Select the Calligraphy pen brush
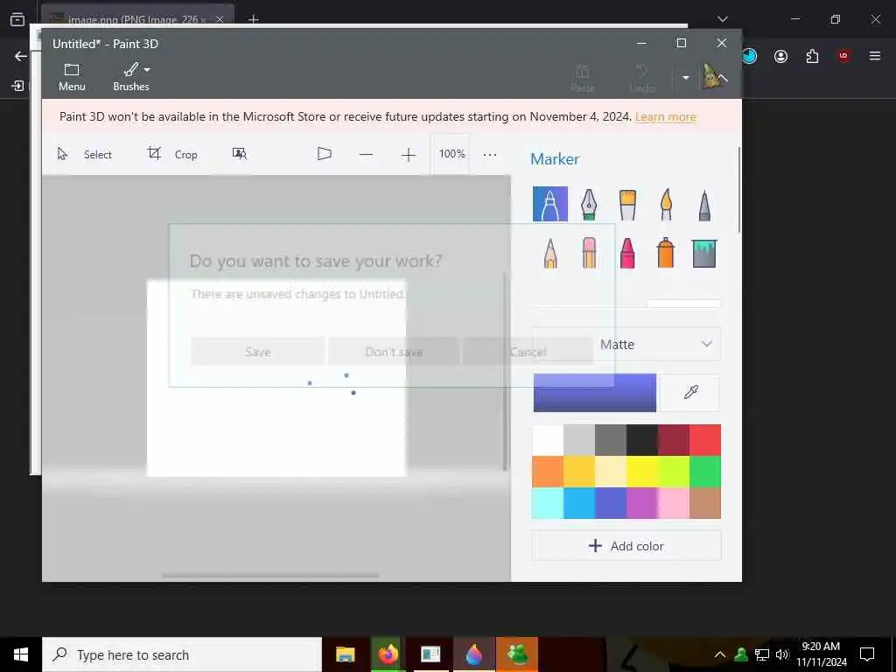 click(589, 204)
